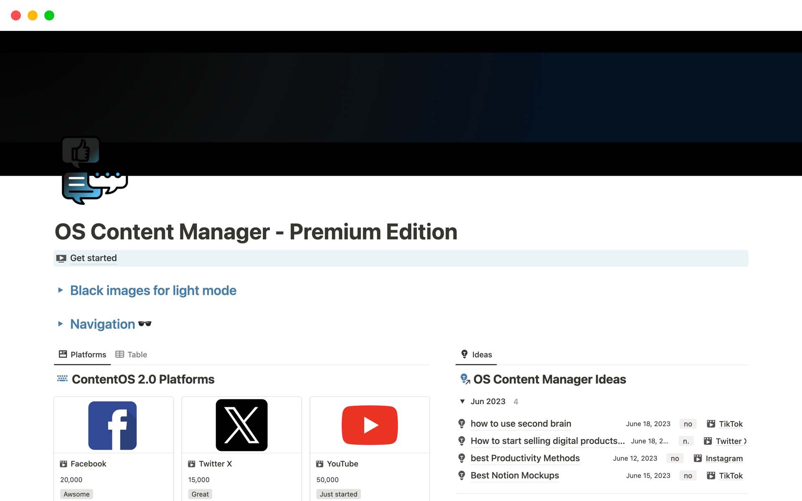This screenshot has height=501, width=802.
Task: Click lightbulb icon beside Best Notion Mockups
Action: click(x=462, y=476)
